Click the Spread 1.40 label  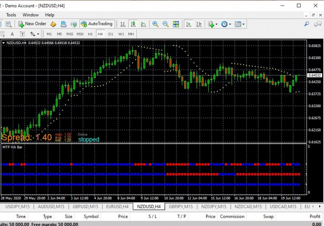(x=27, y=137)
